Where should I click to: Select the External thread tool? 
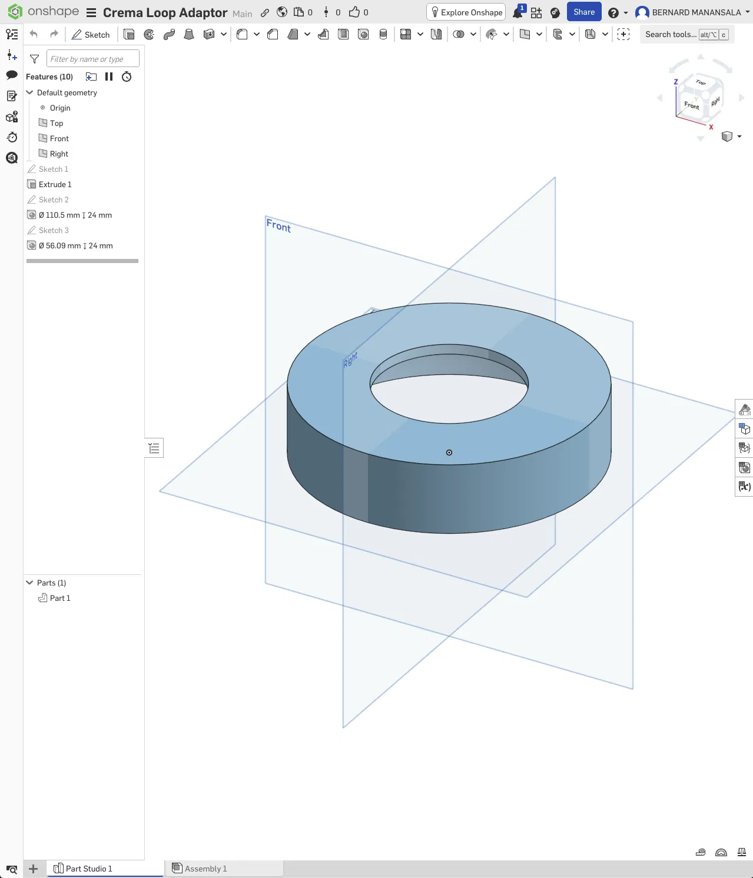tap(383, 35)
